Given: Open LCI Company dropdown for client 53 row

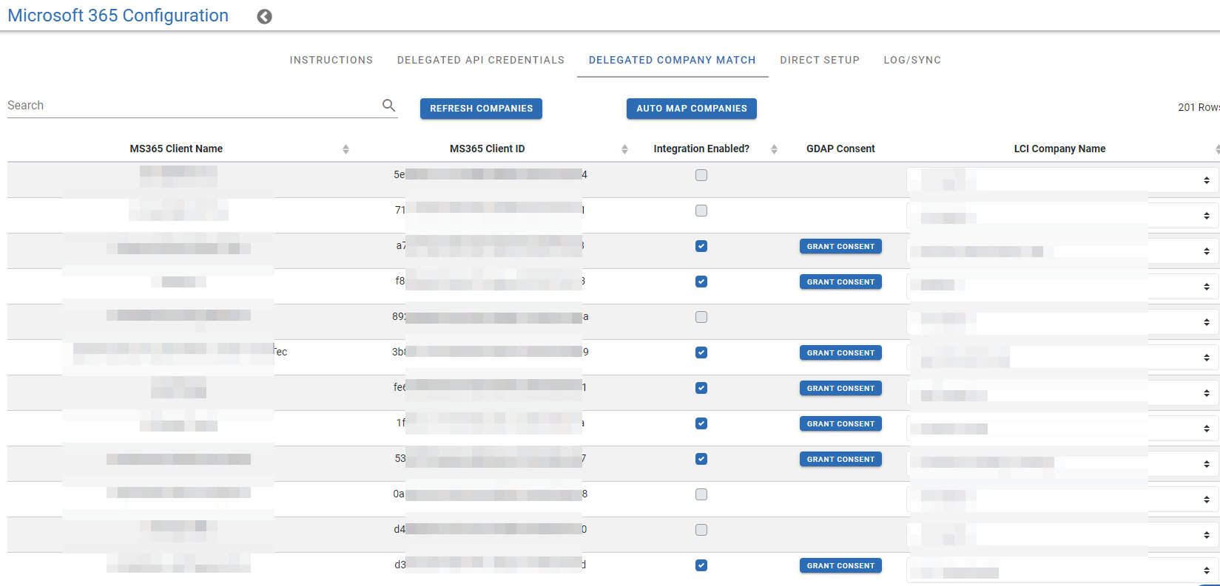Looking at the screenshot, I should click(x=1062, y=464).
